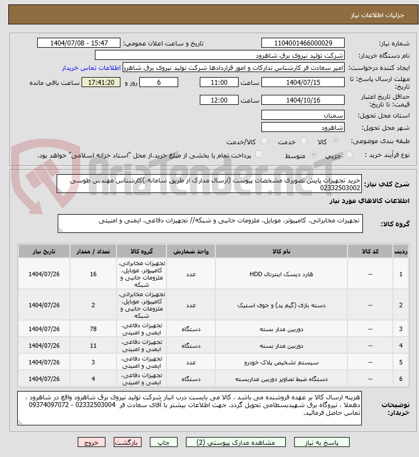Click row number 5 cell
Viewport: 419px width, 457px height.
(401, 362)
